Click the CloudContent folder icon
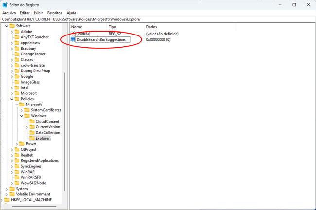The height and width of the screenshot is (210, 316). coord(32,121)
